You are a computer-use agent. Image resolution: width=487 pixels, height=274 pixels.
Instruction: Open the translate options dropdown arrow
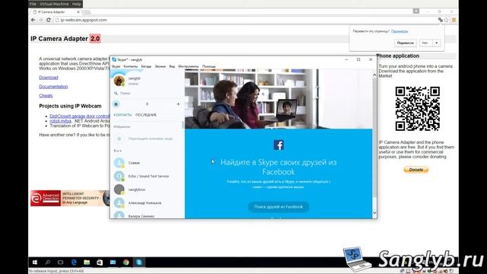tap(437, 43)
